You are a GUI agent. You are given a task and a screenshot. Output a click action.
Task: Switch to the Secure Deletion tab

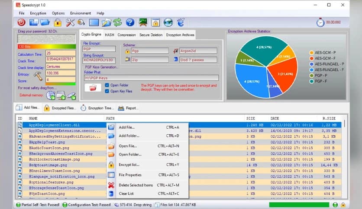coord(151,35)
